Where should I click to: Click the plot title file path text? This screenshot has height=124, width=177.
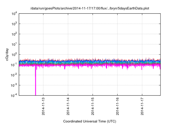pos(90,9)
